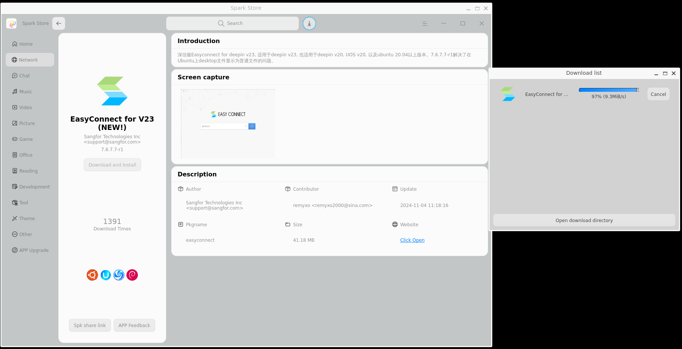Click the UOS distro icon
The width and height of the screenshot is (682, 349).
[106, 275]
